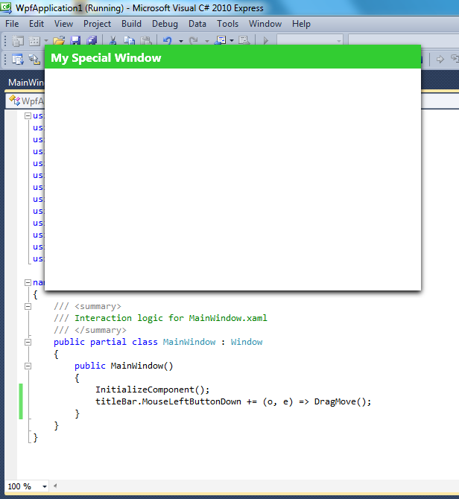The image size is (459, 499).
Task: Click the InitializeComponent(); code line
Action: (x=153, y=390)
